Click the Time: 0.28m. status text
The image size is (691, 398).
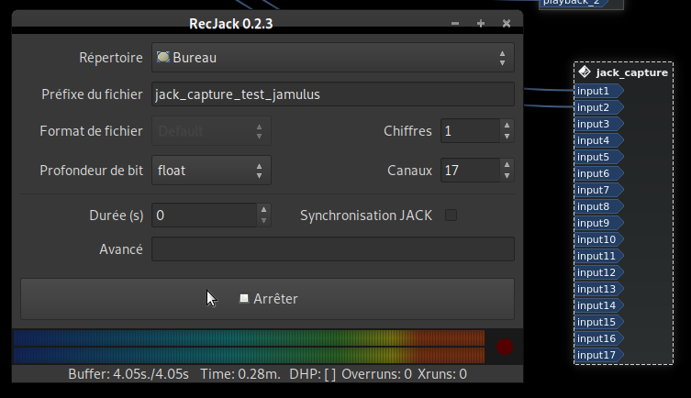pos(240,374)
